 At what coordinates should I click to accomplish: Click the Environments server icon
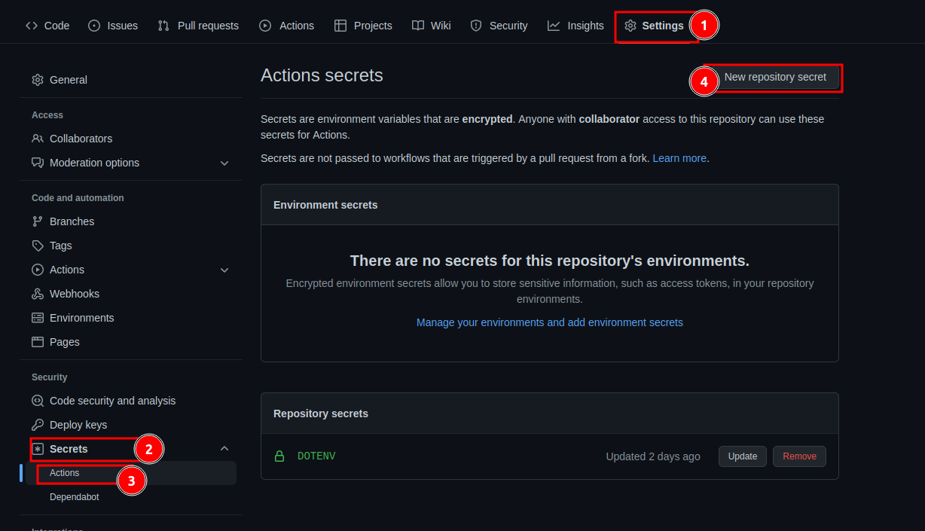38,318
